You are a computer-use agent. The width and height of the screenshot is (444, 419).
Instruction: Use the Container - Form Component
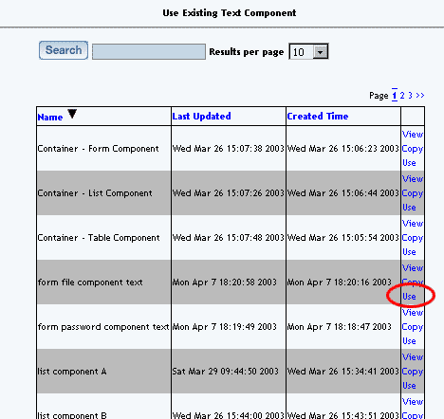pos(409,163)
